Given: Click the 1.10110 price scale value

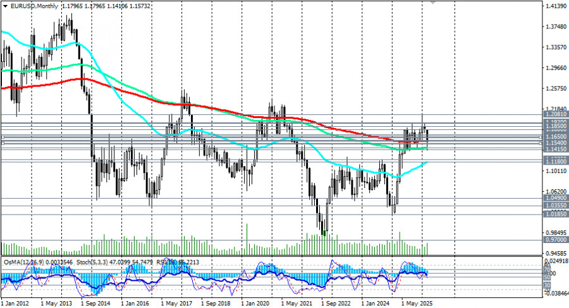Looking at the screenshot, I should (556, 170).
